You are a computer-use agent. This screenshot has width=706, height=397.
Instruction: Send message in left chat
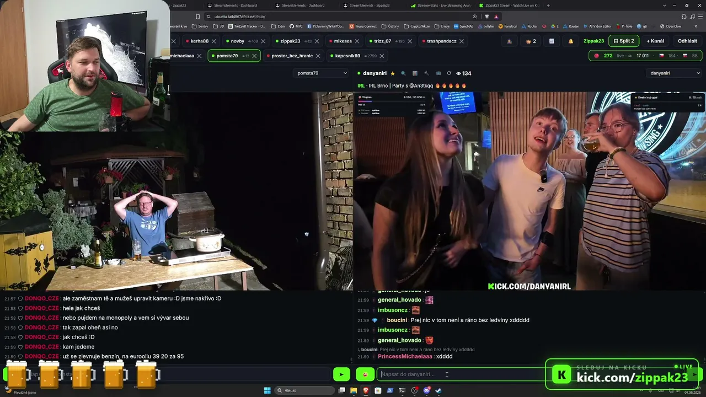coord(341,374)
